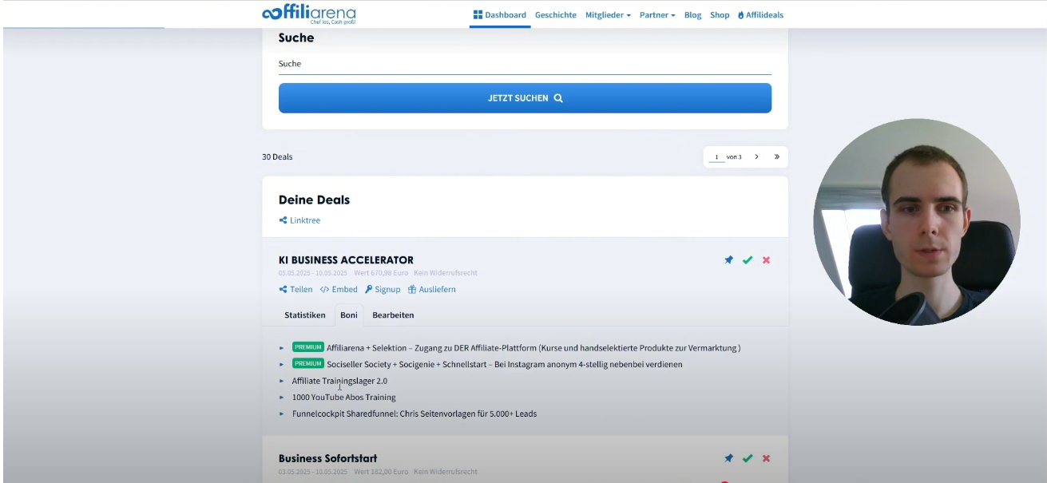Open the Blog link
This screenshot has width=1047, height=483.
(x=692, y=14)
